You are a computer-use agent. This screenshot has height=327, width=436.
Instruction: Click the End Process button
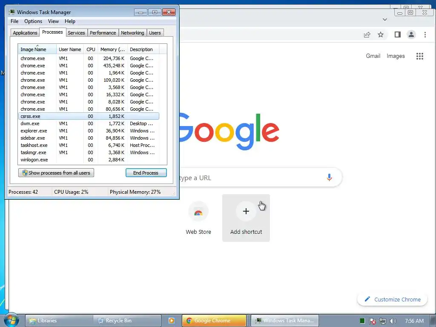(x=146, y=173)
